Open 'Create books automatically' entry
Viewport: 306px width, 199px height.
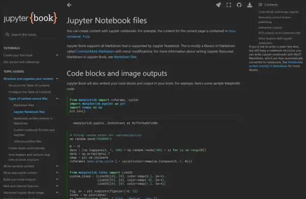(27, 148)
